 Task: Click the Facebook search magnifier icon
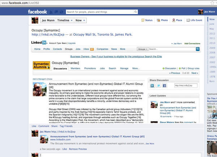pos(136,12)
